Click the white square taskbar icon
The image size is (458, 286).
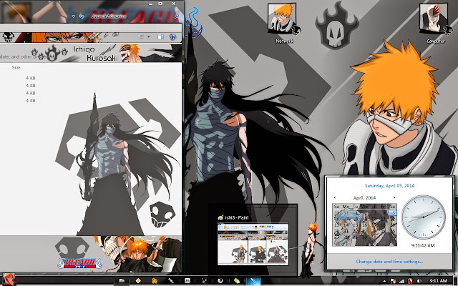187,281
